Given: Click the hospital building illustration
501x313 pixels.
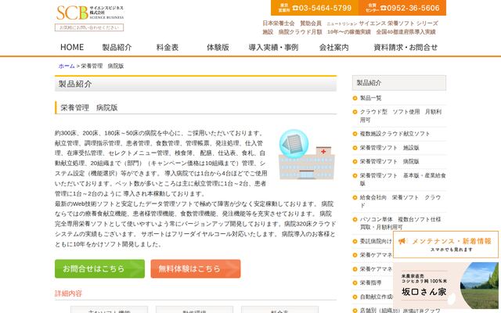Looking at the screenshot, I should 306,155.
